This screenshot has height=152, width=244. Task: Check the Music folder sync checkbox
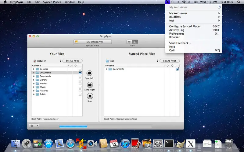[80, 87]
